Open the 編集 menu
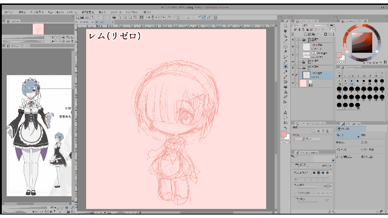Screen dimensions: 388x218 click(22, 12)
